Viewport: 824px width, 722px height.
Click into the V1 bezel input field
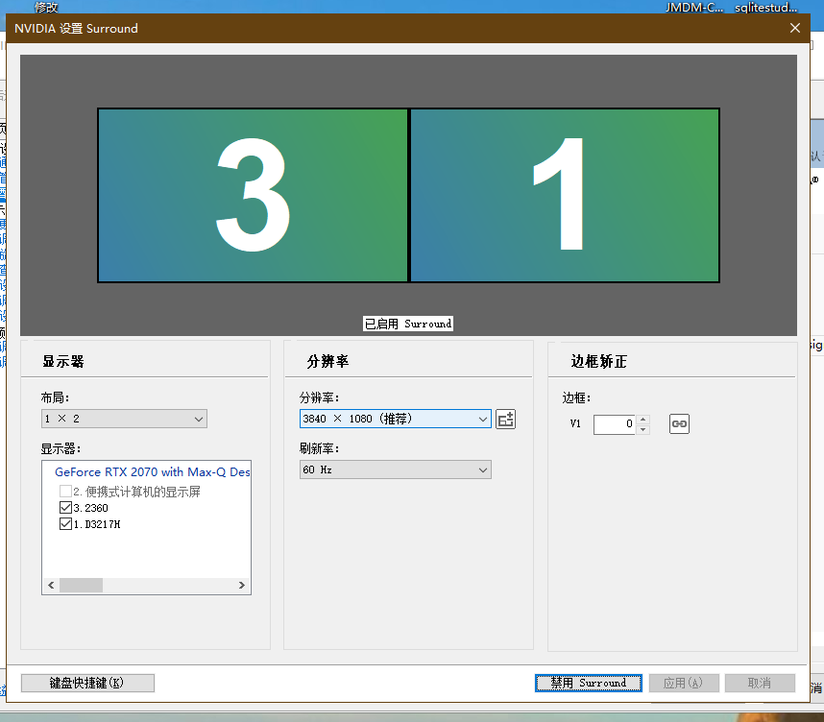coord(614,423)
